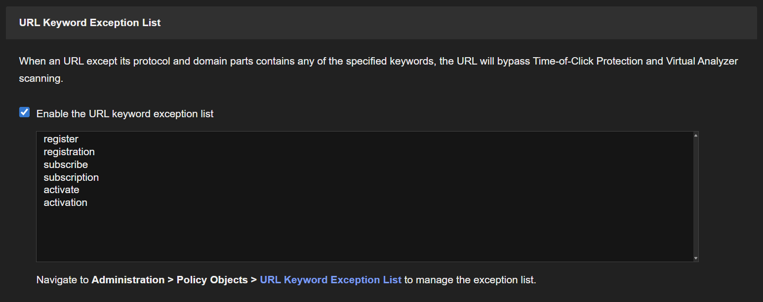Viewport: 763px width, 302px height.
Task: Select the 'register' keyword line
Action: (61, 139)
